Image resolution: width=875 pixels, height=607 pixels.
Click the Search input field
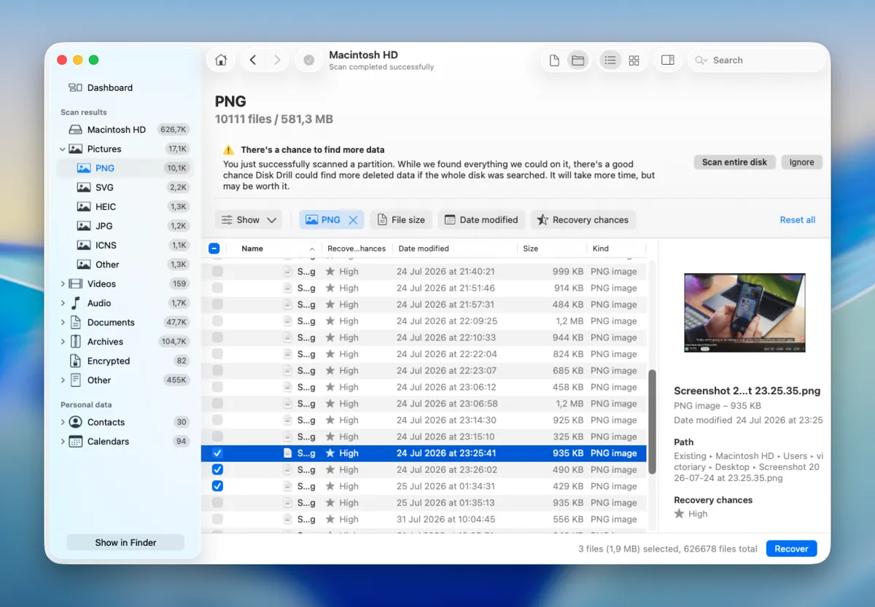click(x=757, y=60)
